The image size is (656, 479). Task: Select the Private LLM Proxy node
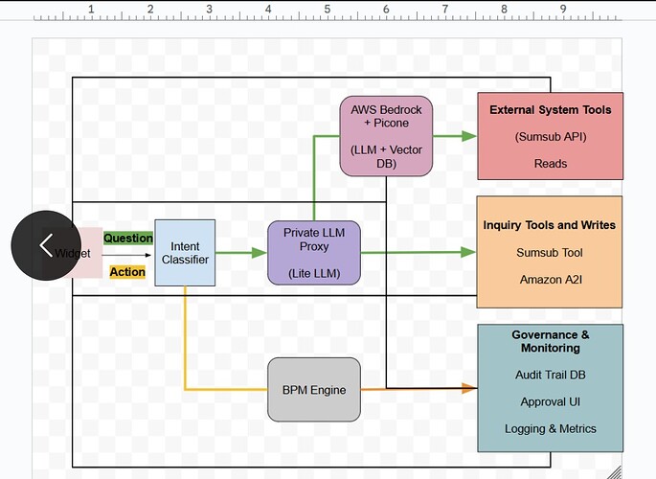tap(314, 253)
